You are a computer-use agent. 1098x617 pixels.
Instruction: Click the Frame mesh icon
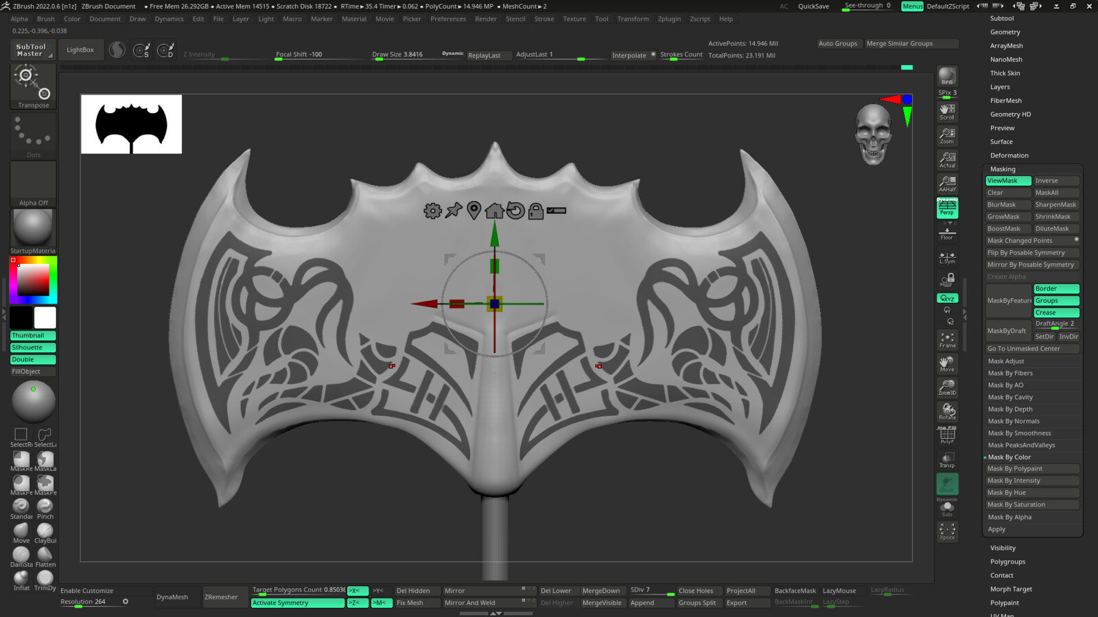(x=947, y=340)
